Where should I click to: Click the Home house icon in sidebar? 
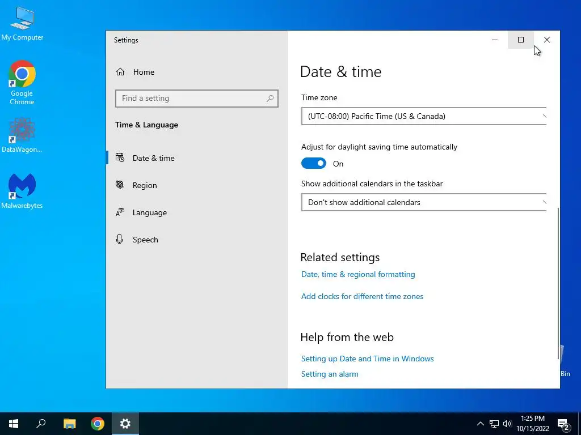click(120, 72)
